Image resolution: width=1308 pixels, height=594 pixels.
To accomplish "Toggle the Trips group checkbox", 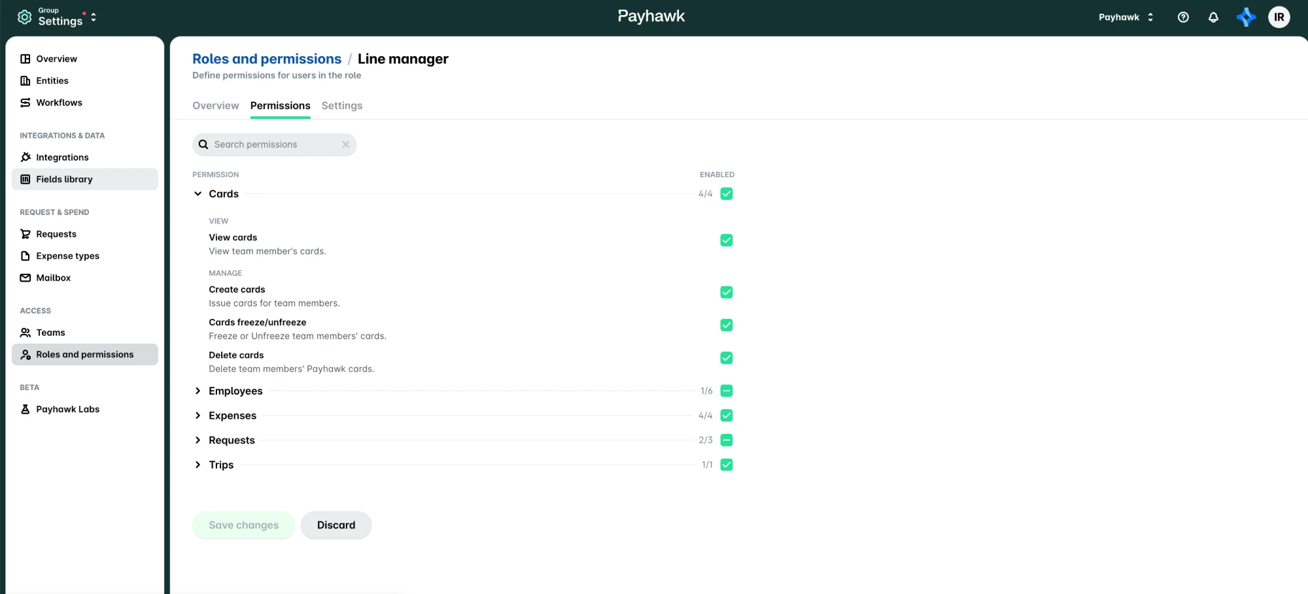I will tap(727, 465).
